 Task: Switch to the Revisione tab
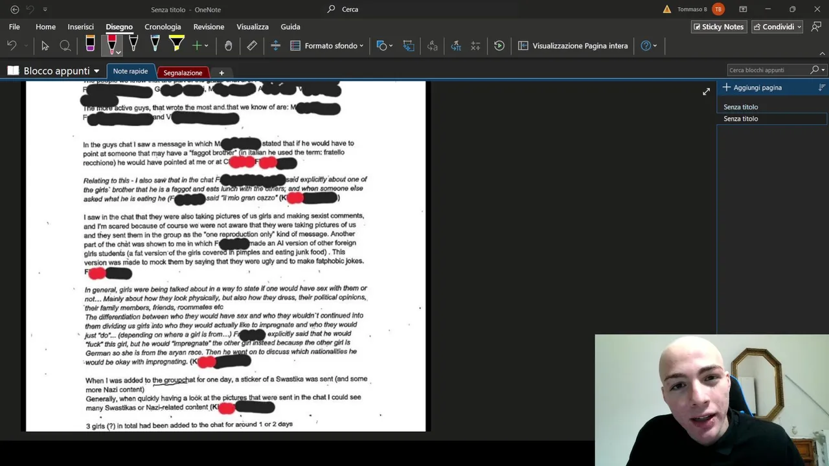tap(209, 27)
